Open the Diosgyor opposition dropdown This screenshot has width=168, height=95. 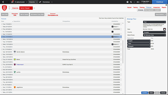(x=139, y=46)
